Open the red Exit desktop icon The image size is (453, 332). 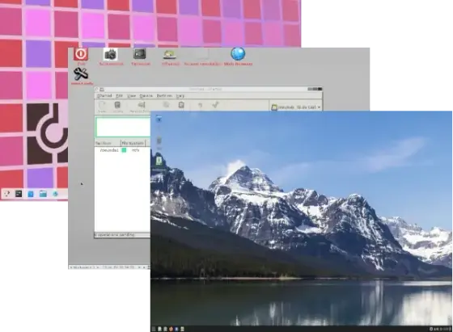click(x=81, y=54)
